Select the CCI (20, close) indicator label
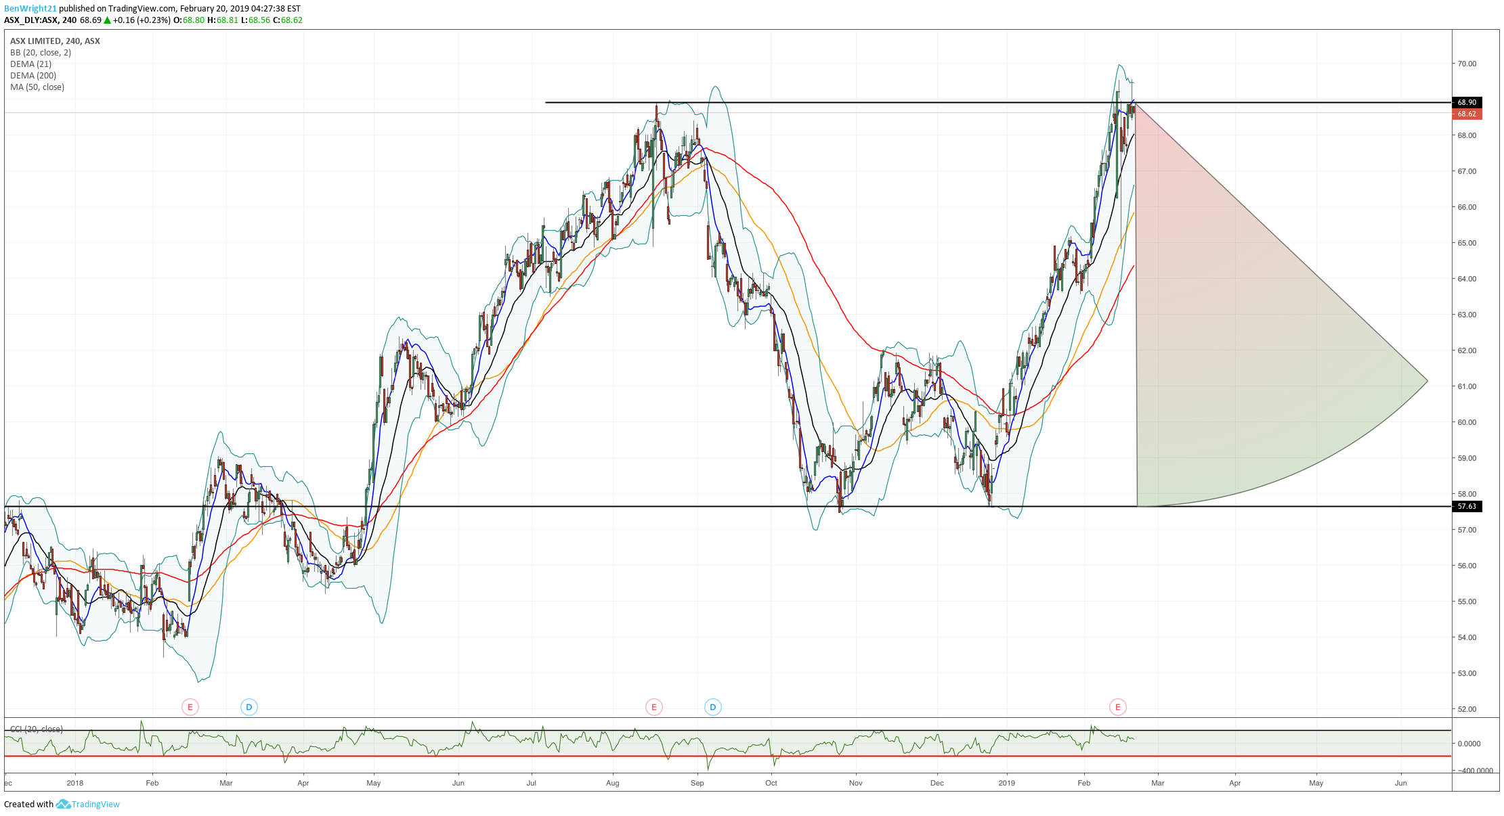The image size is (1504, 816). click(37, 729)
